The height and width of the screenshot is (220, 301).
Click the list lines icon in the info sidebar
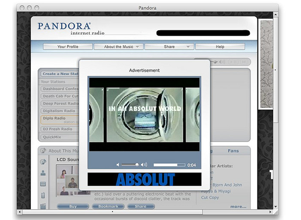tap(43, 184)
